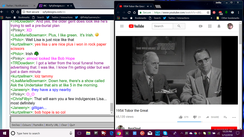The width and height of the screenshot is (244, 137).
Task: Click home button in IRC window
Action: (x=18, y=12)
